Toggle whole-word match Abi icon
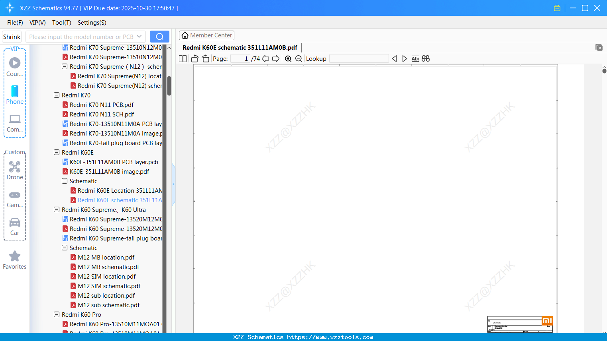This screenshot has height=341, width=607. pyautogui.click(x=415, y=59)
